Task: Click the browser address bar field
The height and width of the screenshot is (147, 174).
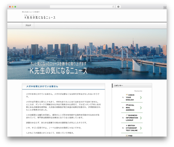Action: 82,7
